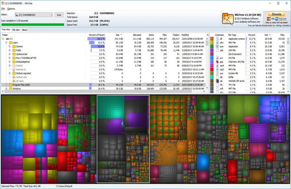
Task: Expand the Program Files (x86) node
Action: (x=6, y=85)
